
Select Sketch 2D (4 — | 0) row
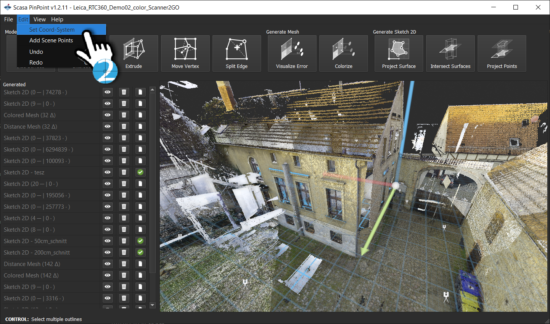coord(51,218)
